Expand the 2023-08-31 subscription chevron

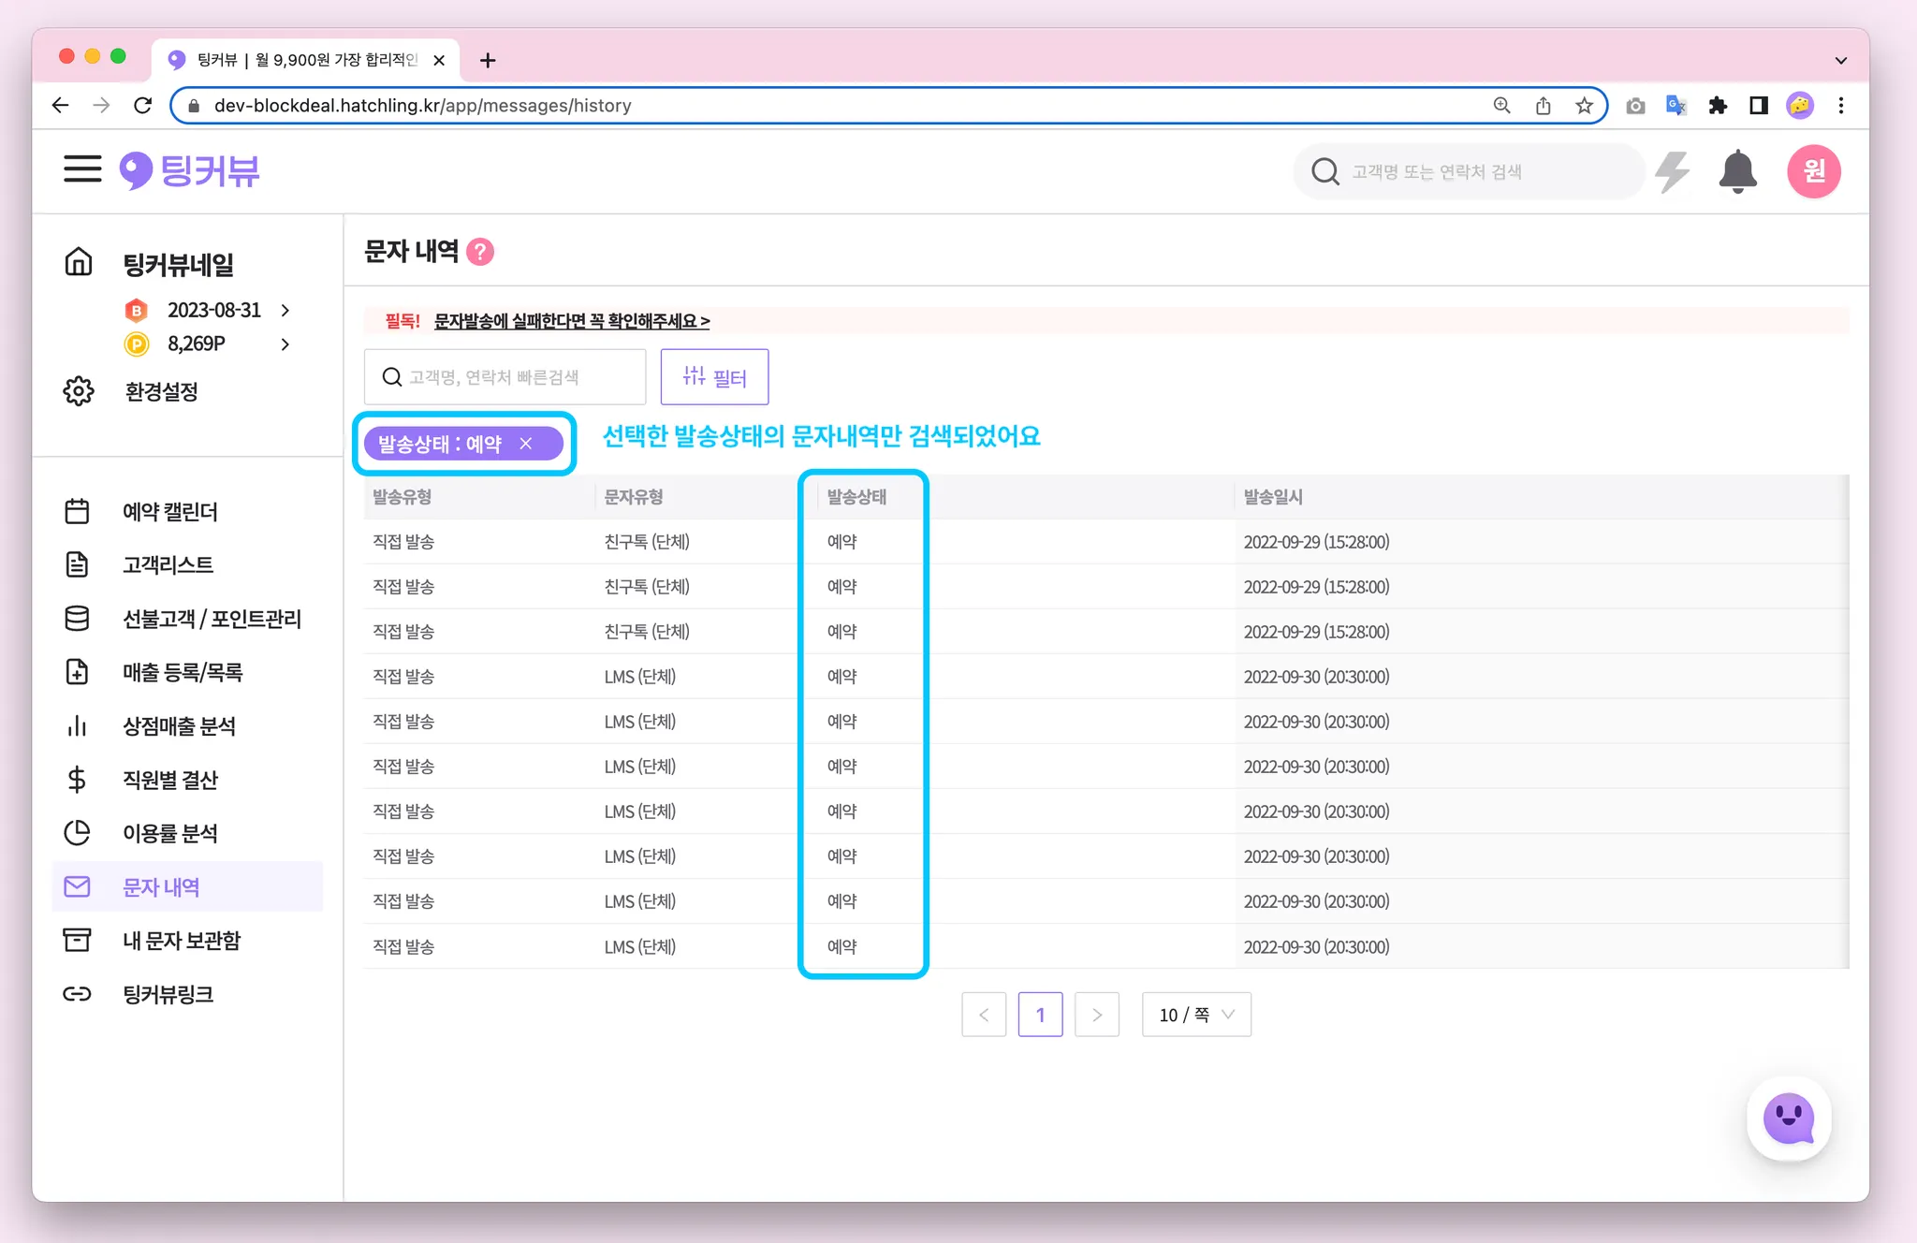(x=285, y=310)
